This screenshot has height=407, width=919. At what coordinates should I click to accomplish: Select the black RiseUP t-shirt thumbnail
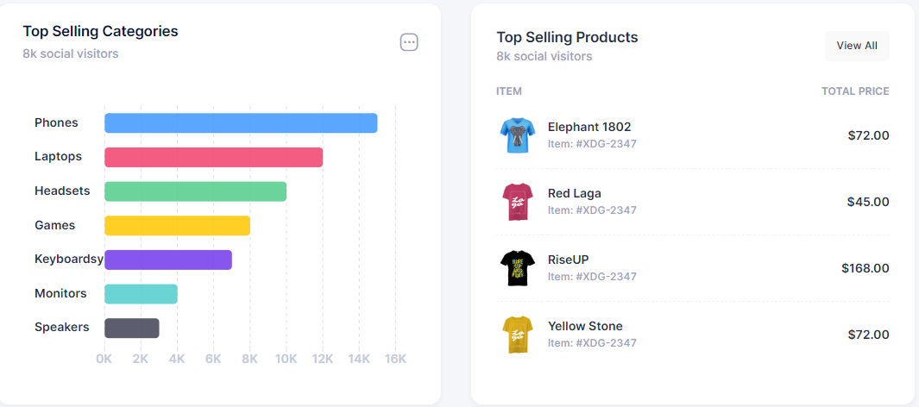[518, 268]
